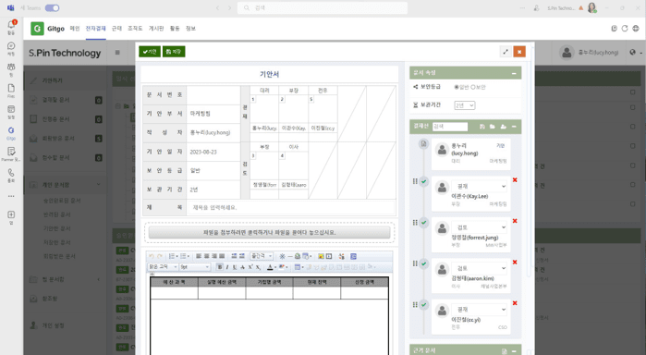Select the 보안 security level radio button
The image size is (646, 355).
pyautogui.click(x=473, y=87)
